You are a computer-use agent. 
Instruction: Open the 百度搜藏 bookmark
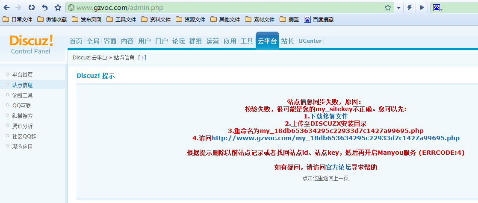tap(319, 20)
